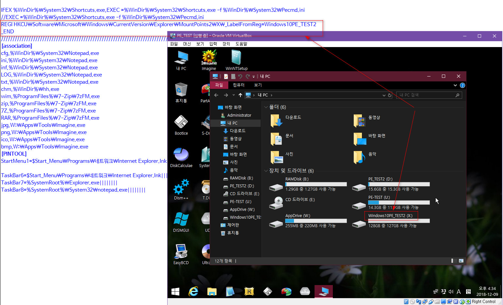Screen dimensions: 503x305
Task: Open the 다운로드 folder in main pane
Action: 285,121
